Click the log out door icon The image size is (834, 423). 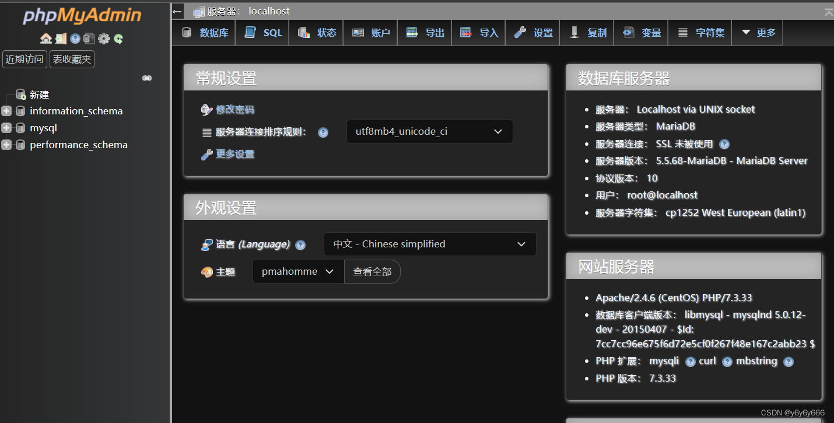coord(61,39)
